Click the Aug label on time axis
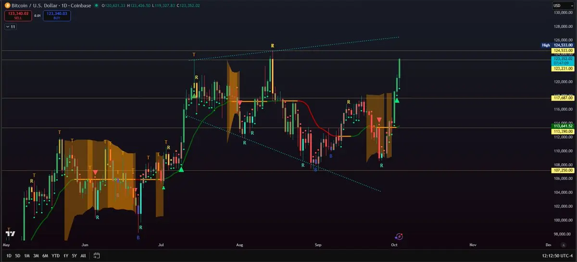Viewport: 577px width, 262px height. point(239,245)
